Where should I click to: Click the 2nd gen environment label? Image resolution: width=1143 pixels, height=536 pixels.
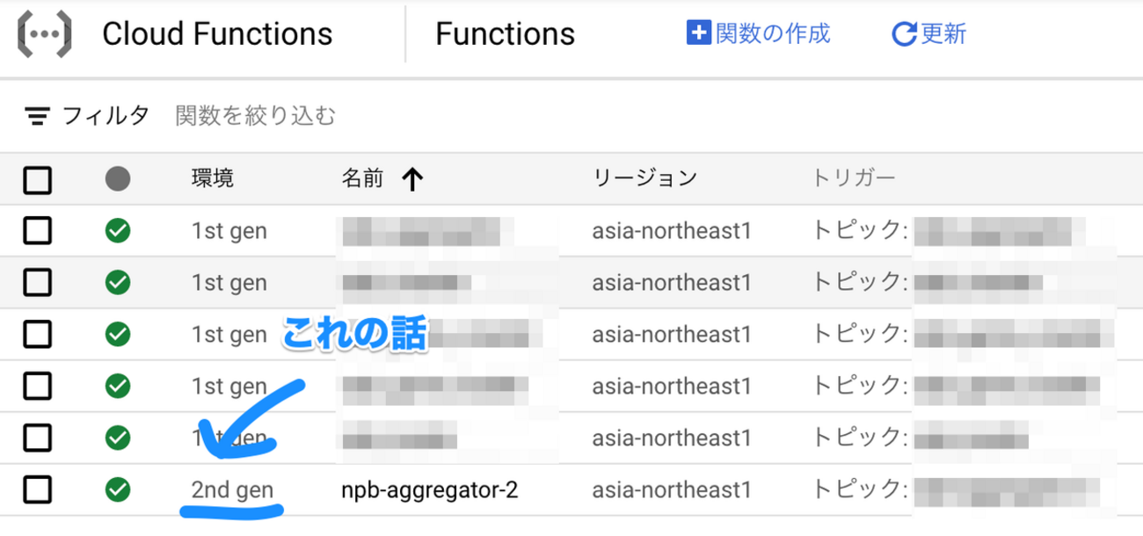pyautogui.click(x=232, y=489)
